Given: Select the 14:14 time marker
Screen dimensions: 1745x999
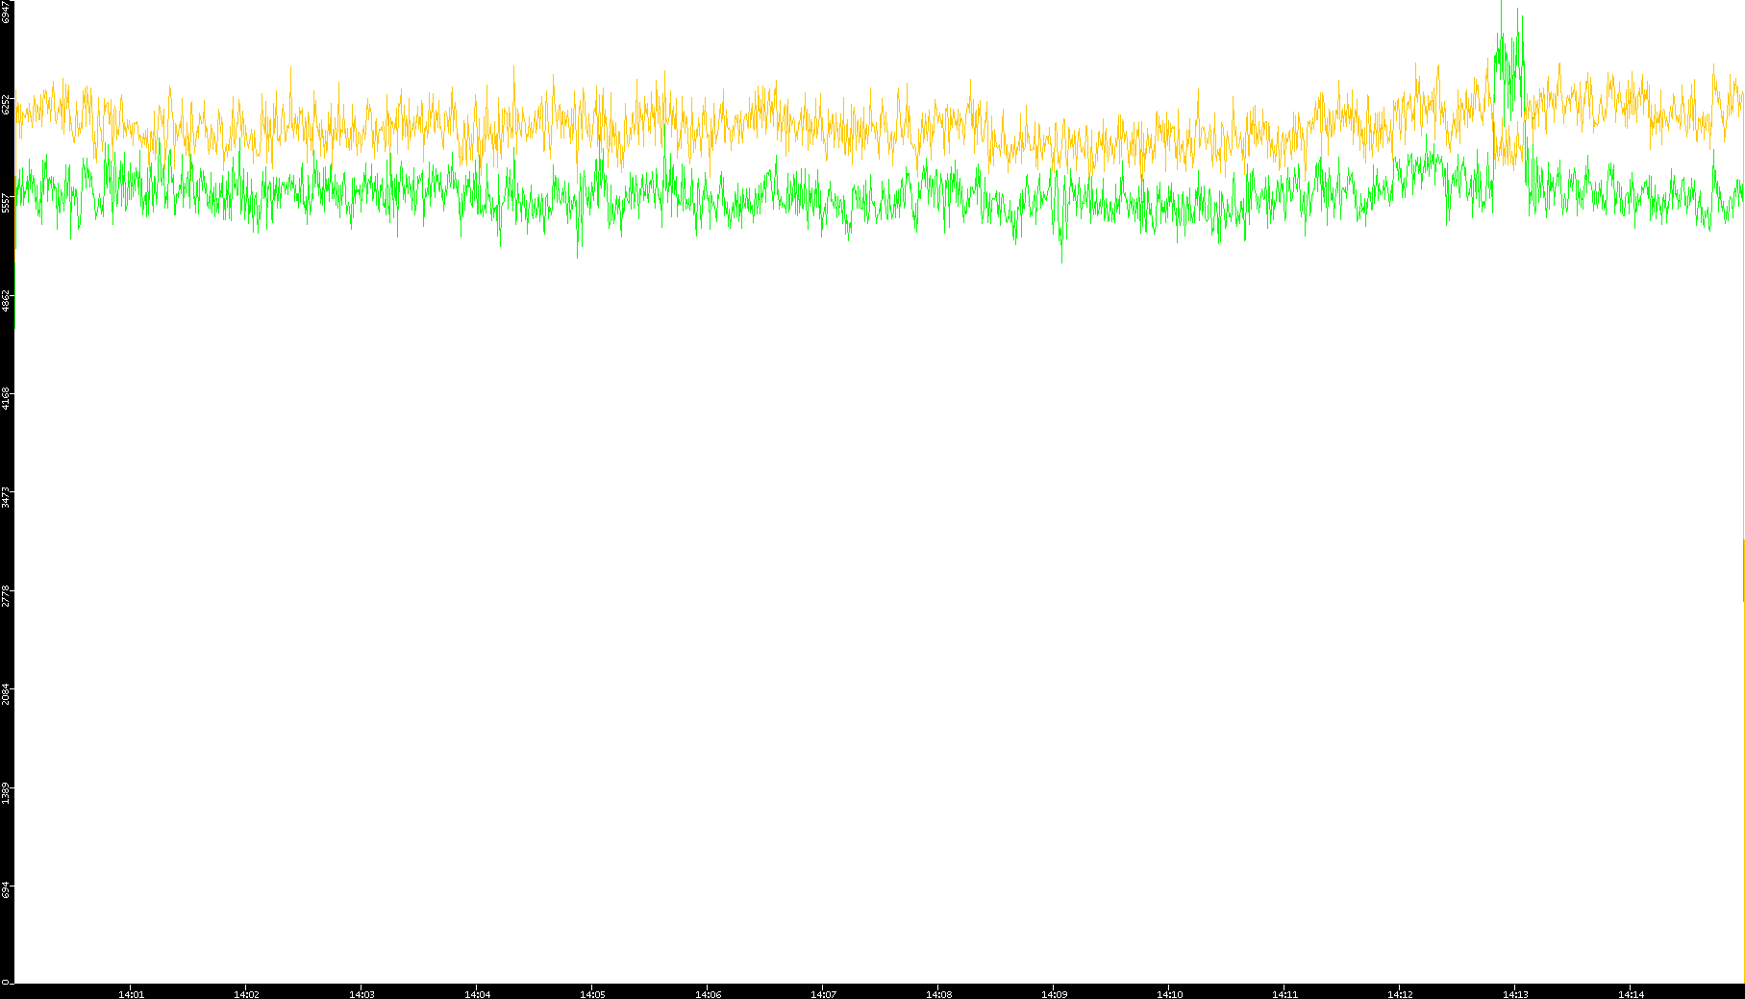Looking at the screenshot, I should pyautogui.click(x=1631, y=994).
